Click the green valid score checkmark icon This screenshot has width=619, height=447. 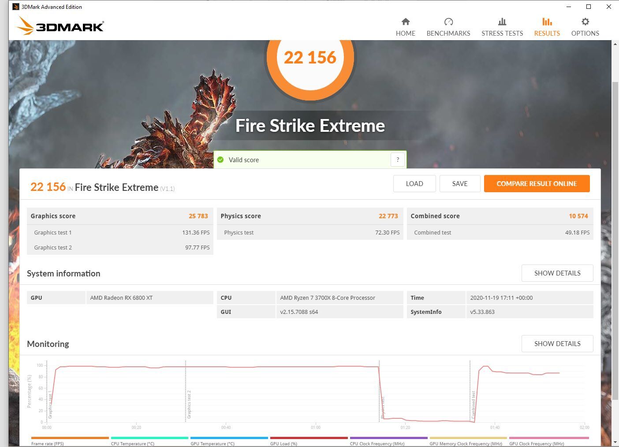(x=220, y=160)
